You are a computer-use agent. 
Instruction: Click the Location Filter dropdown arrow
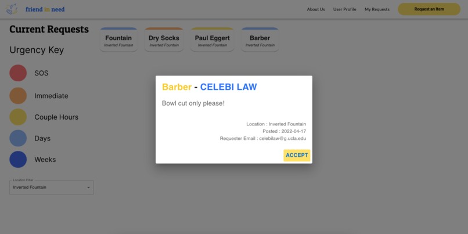[x=88, y=188]
